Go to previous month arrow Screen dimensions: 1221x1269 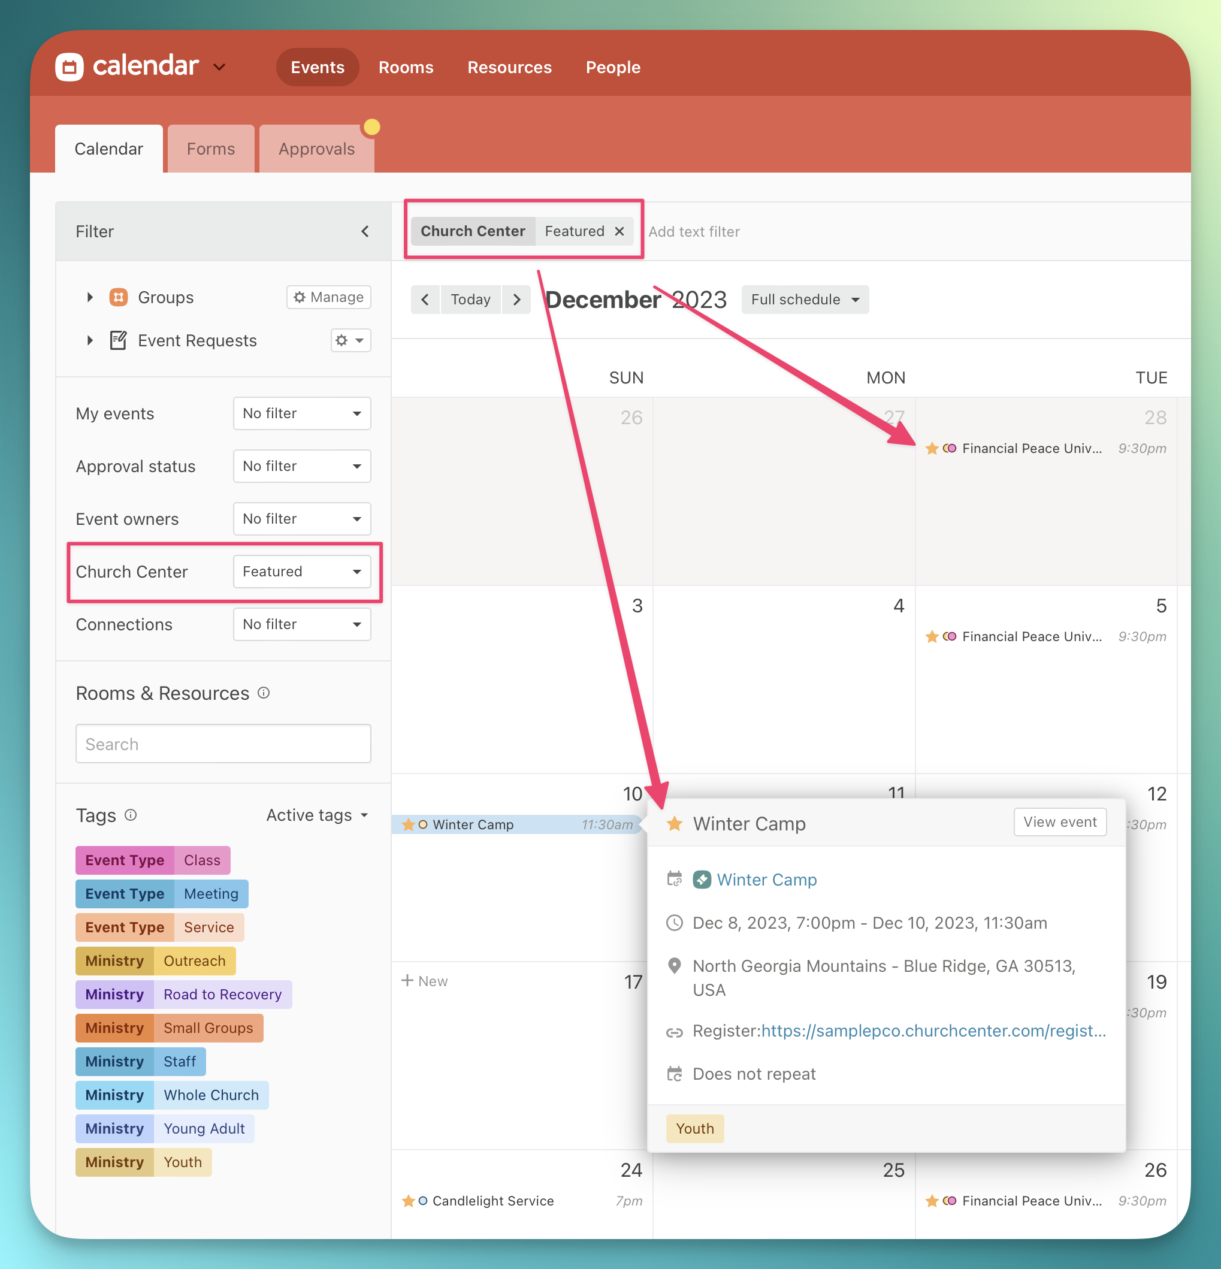[x=425, y=299]
